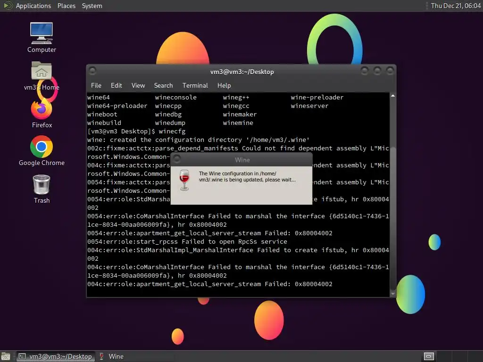Image resolution: width=483 pixels, height=362 pixels.
Task: Click the terminal title 'vm3@vm3:~/Desktop'
Action: point(242,72)
